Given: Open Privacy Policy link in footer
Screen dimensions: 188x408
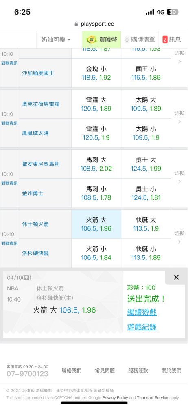Looking at the screenshot, I should coord(115,397).
